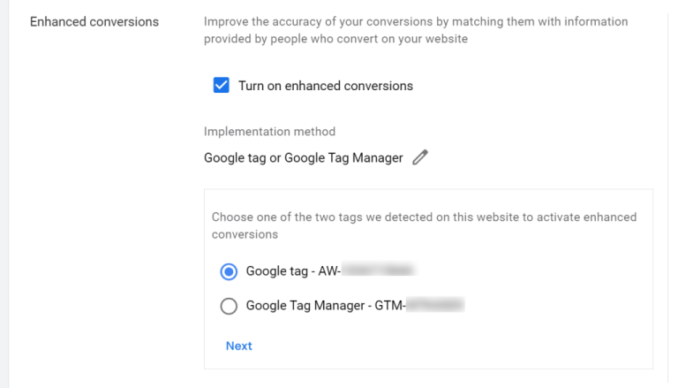
Task: Click 'Google tag or Google Tag Manager' method text
Action: pos(303,158)
